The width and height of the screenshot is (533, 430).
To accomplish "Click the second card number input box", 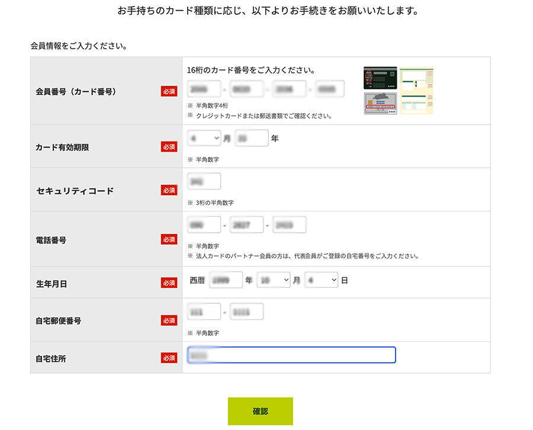I will click(246, 88).
